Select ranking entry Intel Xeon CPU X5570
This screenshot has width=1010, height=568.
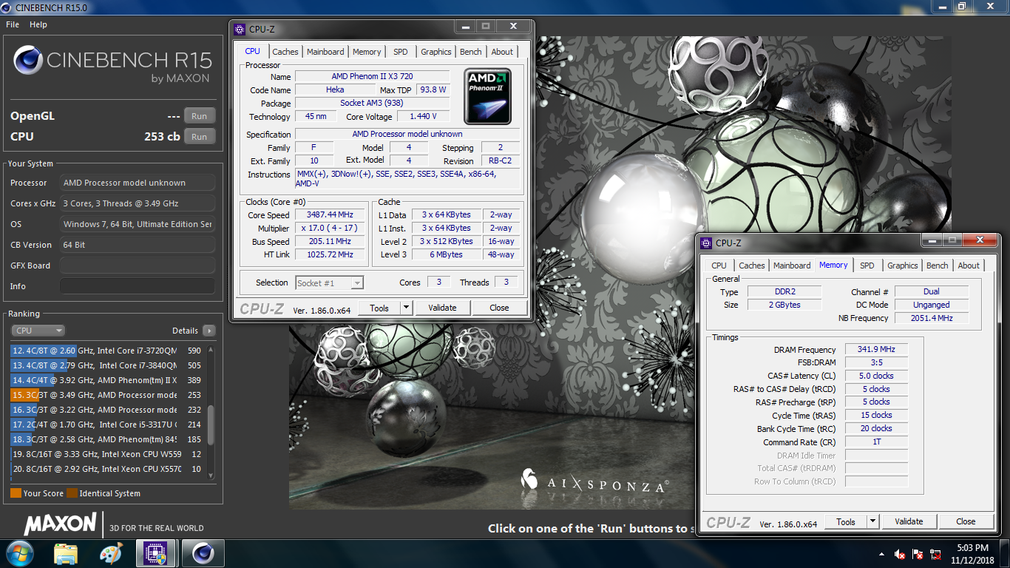[x=108, y=469]
